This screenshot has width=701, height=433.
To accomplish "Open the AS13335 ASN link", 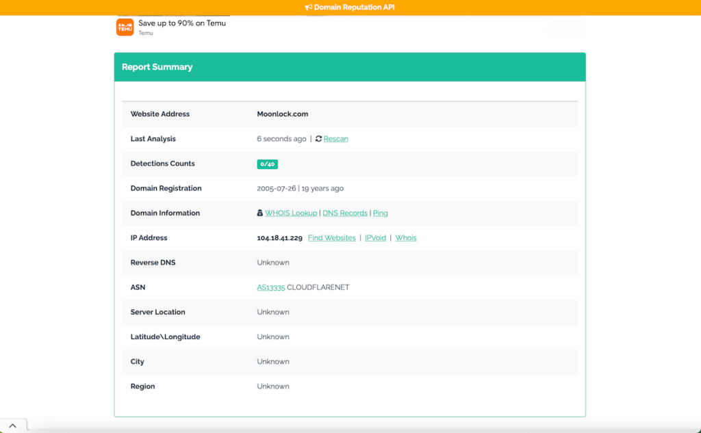I will [x=270, y=287].
